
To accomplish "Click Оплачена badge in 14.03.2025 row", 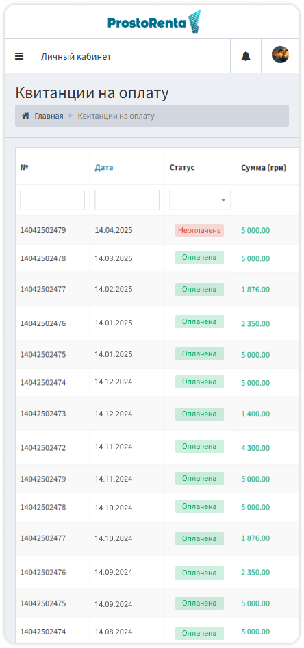I will (x=199, y=257).
